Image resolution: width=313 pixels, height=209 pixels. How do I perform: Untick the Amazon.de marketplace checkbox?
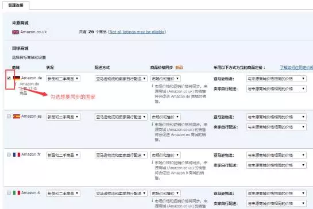pos(9,78)
